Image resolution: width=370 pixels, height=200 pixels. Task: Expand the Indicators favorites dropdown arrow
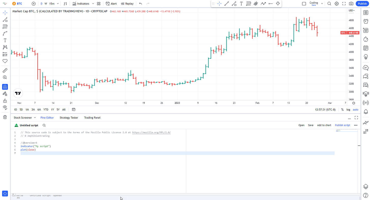93,4
